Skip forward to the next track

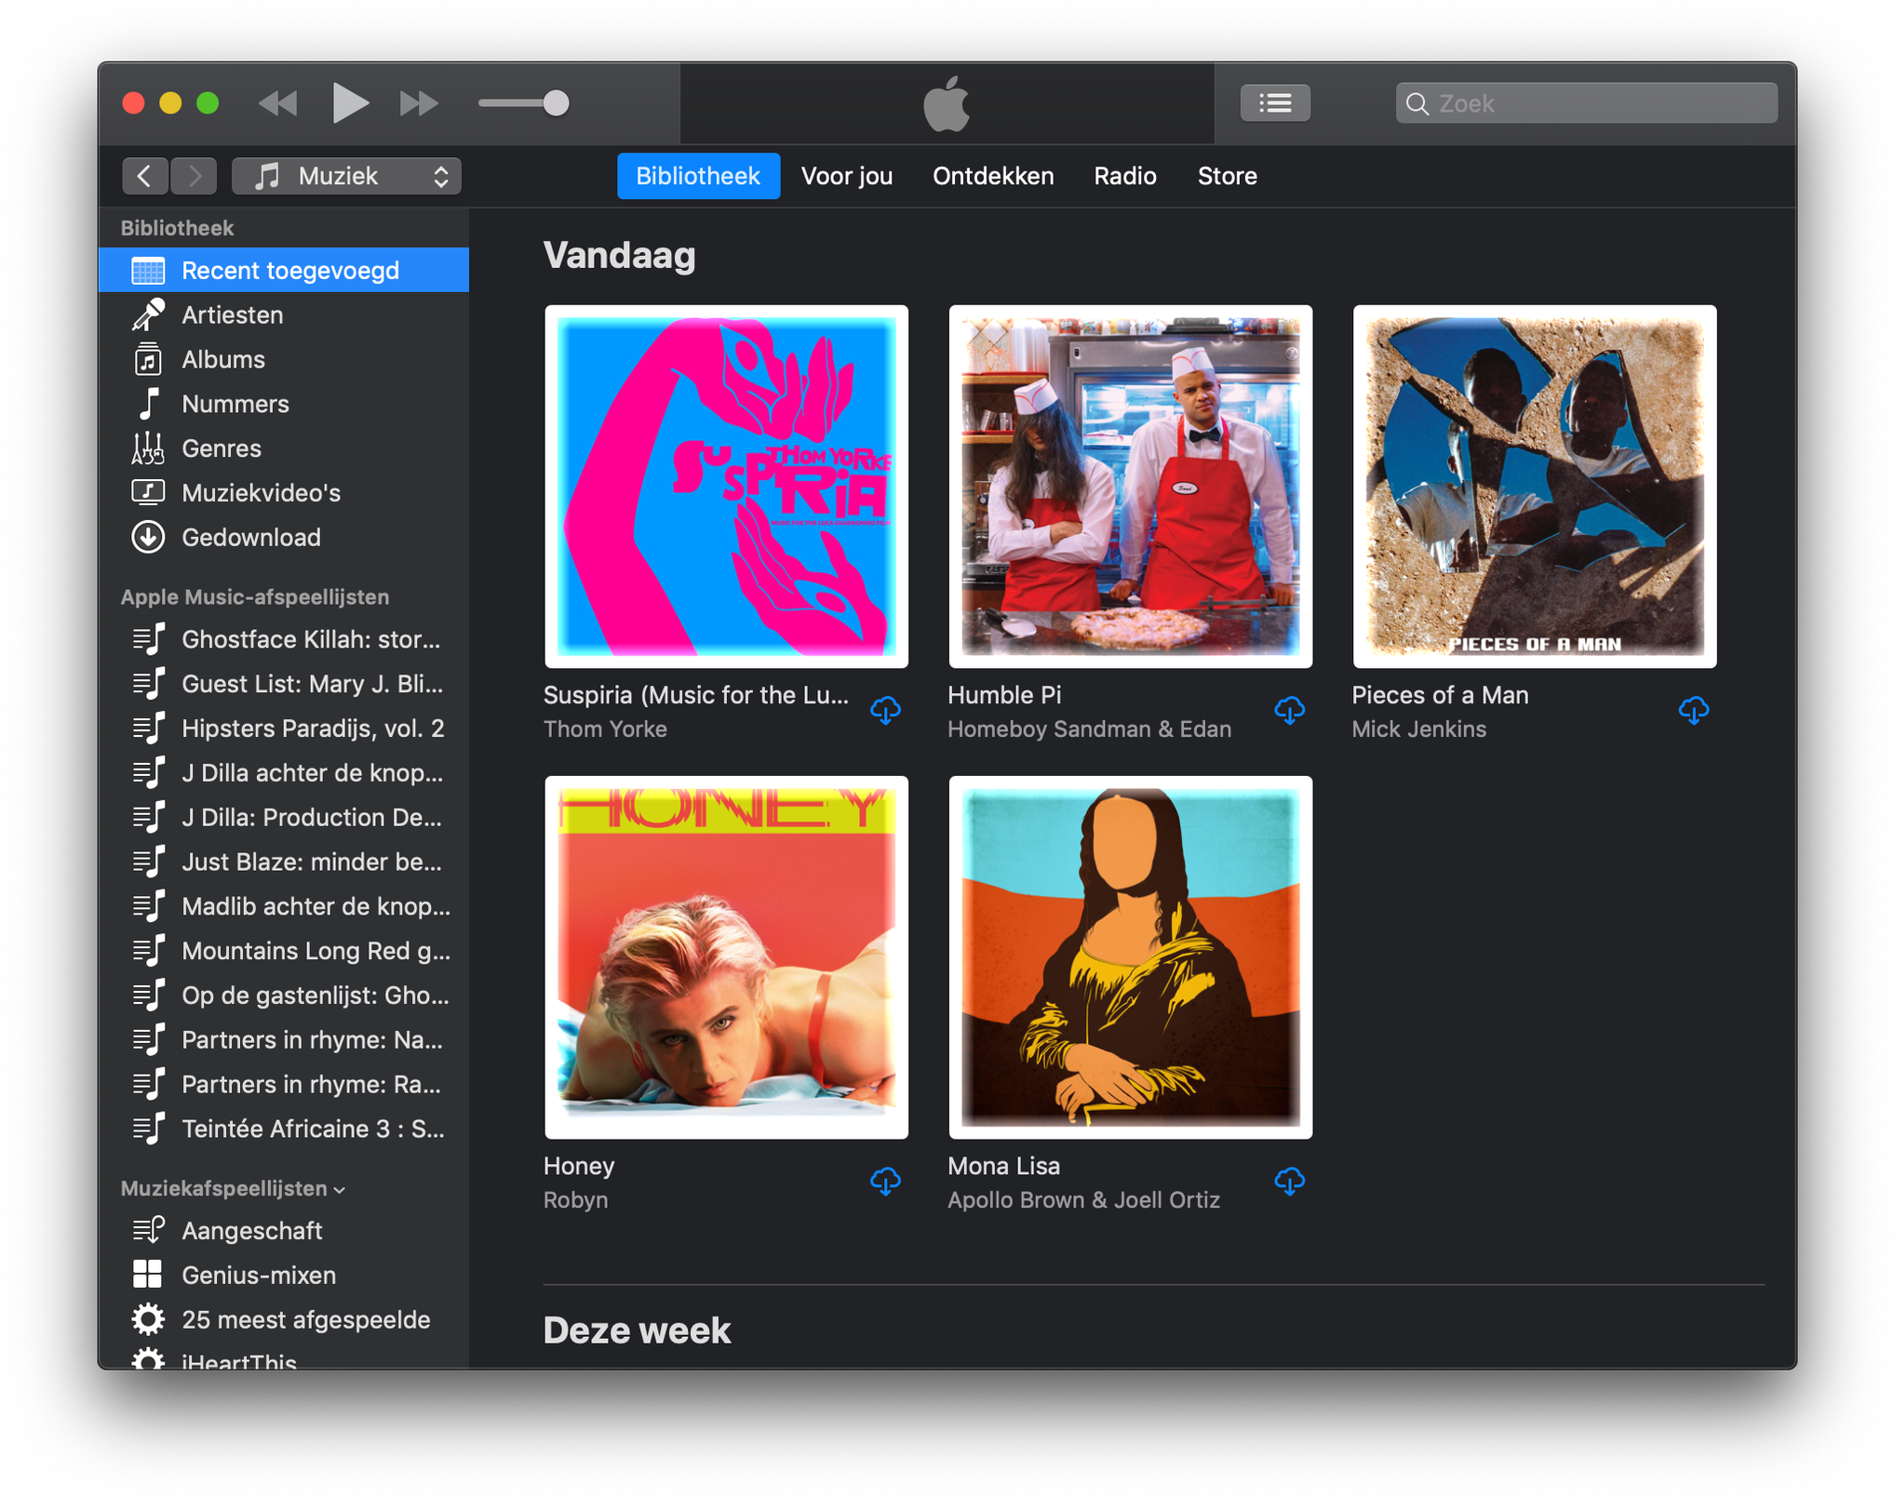(419, 103)
